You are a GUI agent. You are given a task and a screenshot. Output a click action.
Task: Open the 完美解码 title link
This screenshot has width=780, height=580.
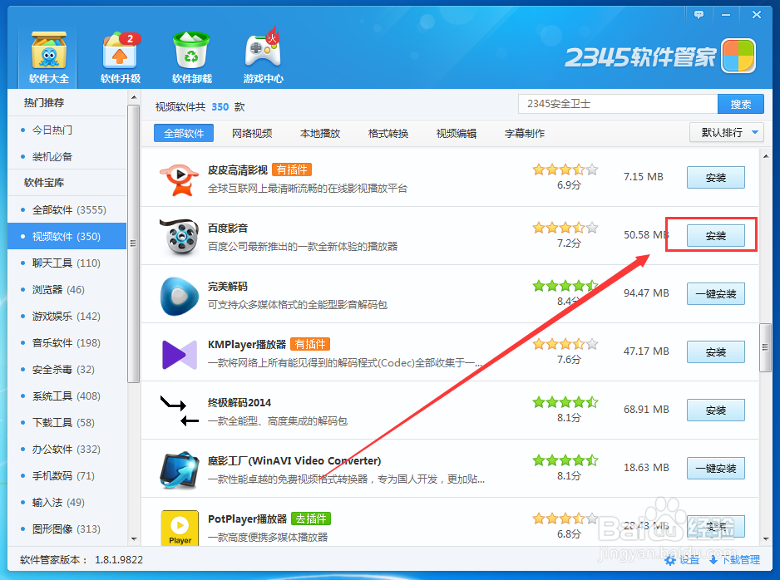pyautogui.click(x=227, y=287)
